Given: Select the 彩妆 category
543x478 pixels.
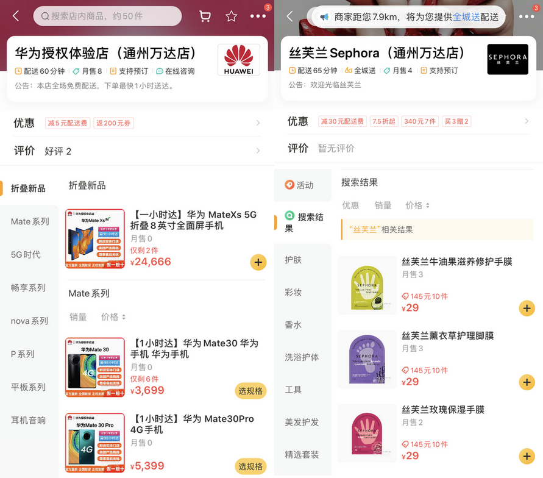Looking at the screenshot, I should [294, 292].
